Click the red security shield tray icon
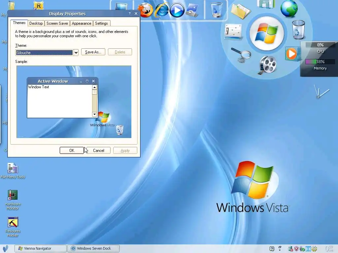 pyautogui.click(x=296, y=249)
